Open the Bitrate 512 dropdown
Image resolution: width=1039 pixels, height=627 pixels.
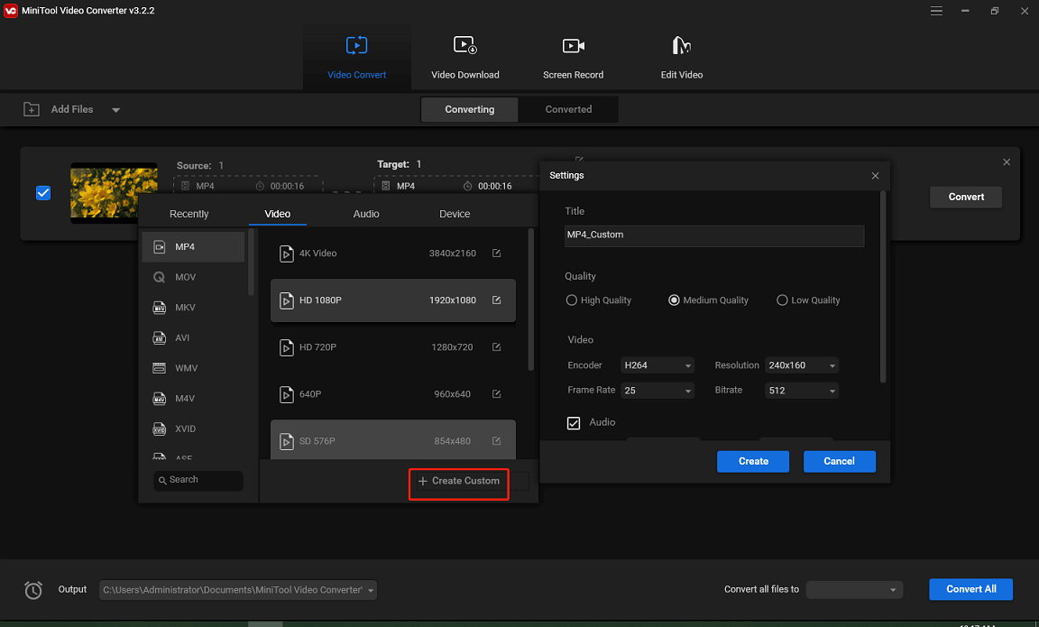tap(802, 391)
